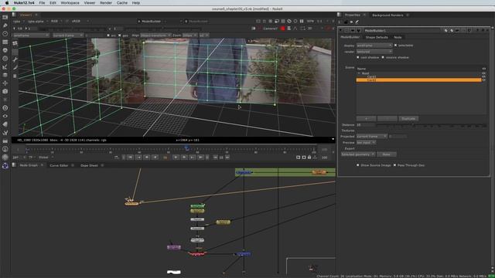Open the rgba.alpha channel dropdown
The height and width of the screenshot is (278, 495).
[x=37, y=21]
